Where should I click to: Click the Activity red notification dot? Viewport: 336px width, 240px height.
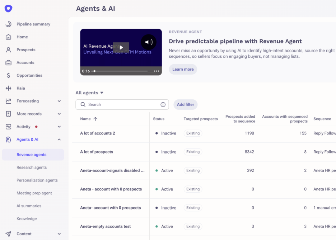tap(36, 127)
